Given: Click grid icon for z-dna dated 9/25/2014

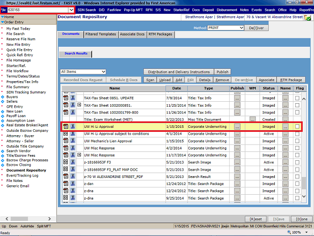Looking at the screenshot, I should (66, 198).
